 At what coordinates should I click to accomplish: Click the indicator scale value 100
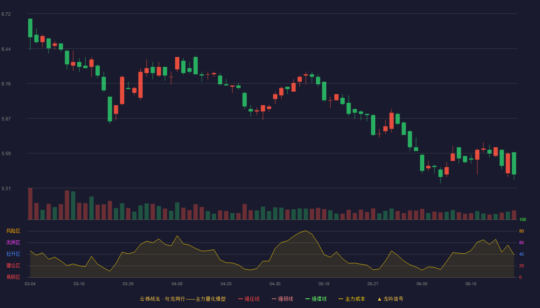pyautogui.click(x=523, y=220)
